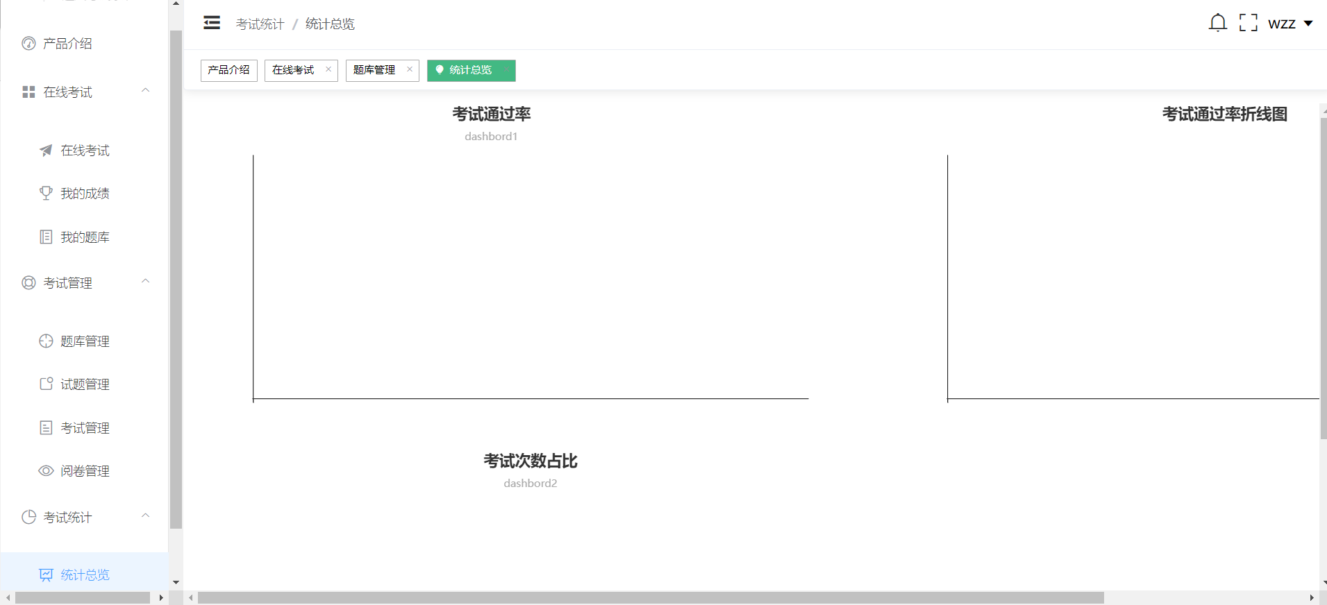Click the trophy icon for 我的成绩
The image size is (1327, 605).
[46, 194]
